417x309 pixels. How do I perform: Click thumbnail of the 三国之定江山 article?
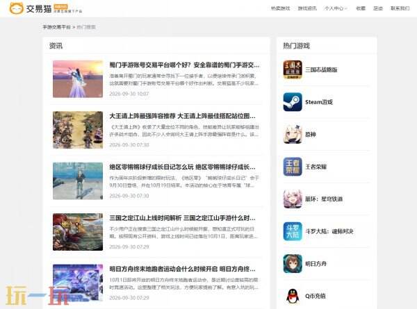[x=78, y=232]
